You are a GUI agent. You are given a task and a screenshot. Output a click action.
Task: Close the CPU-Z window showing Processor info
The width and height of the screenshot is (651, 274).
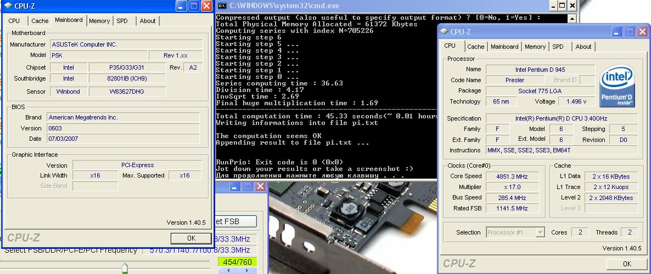[642, 31]
